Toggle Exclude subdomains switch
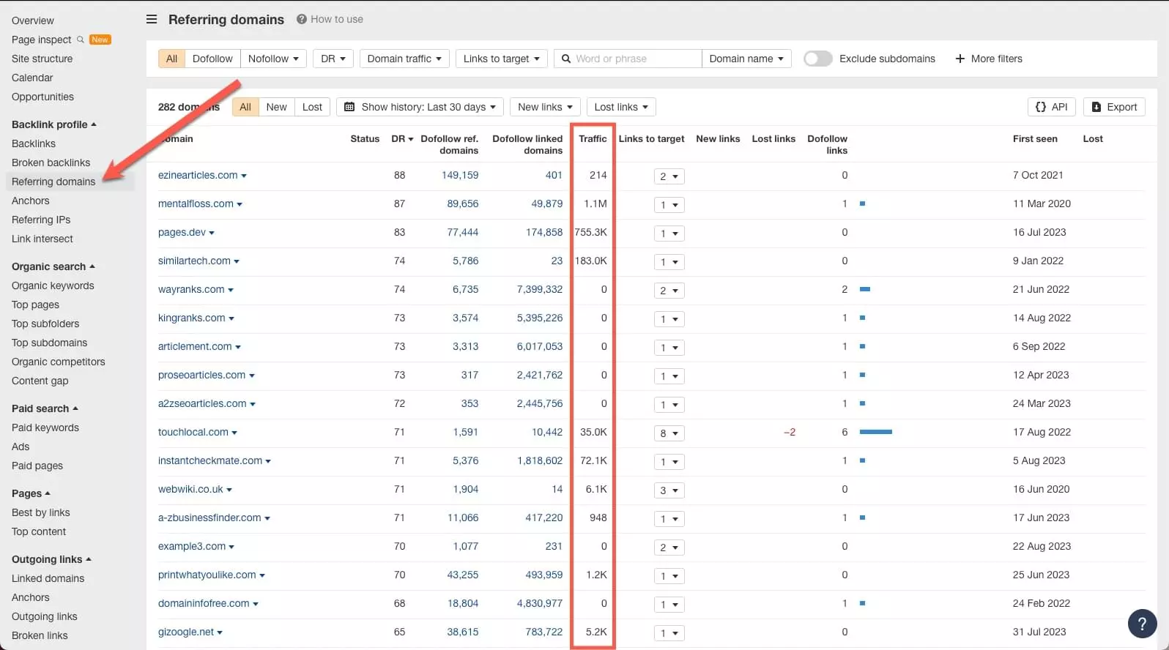The image size is (1169, 650). pos(818,59)
